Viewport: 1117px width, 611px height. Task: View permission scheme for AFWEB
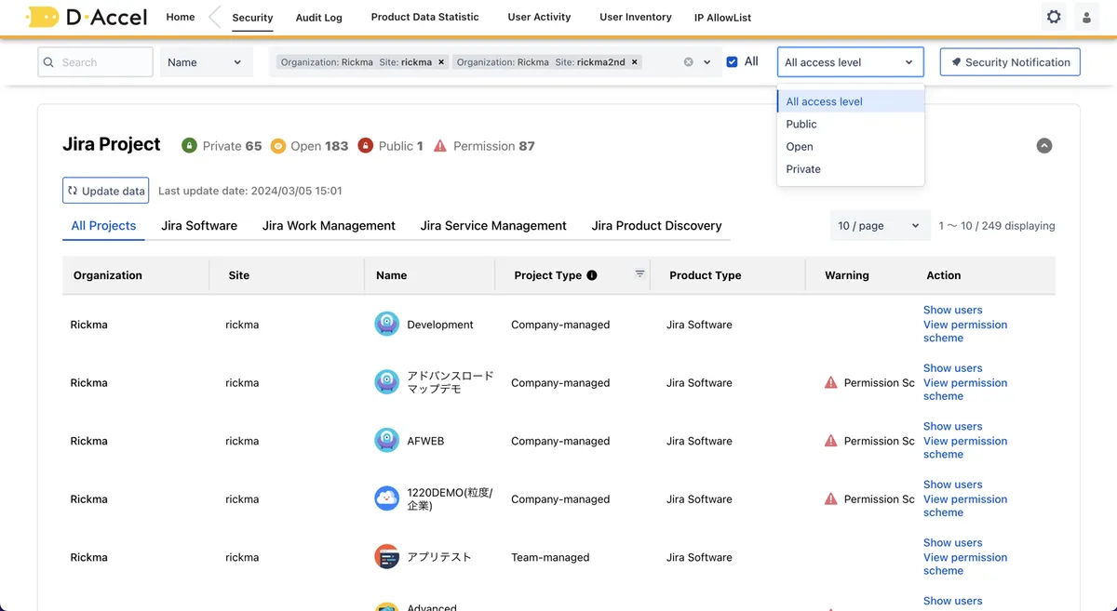(x=965, y=447)
